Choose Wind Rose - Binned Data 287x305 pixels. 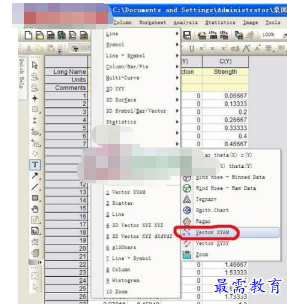[231, 177]
